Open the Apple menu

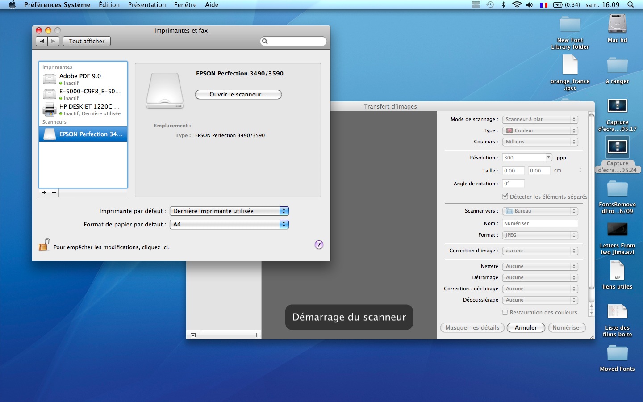click(12, 5)
